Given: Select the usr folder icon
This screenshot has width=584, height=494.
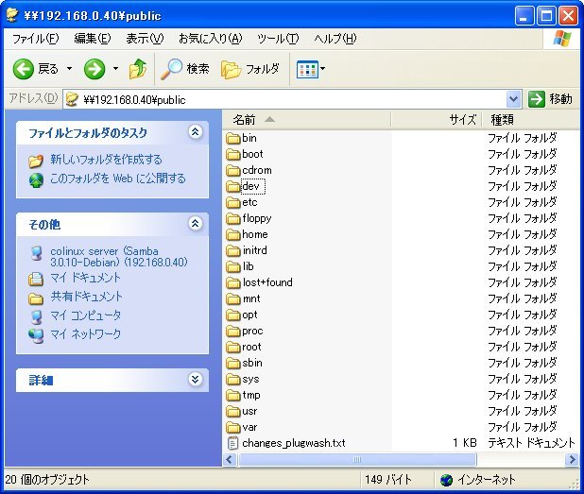Looking at the screenshot, I should [x=233, y=412].
